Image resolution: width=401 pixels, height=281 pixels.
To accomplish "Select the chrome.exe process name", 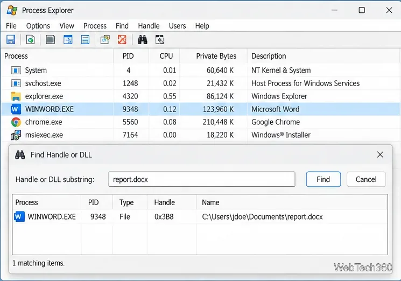I will [44, 122].
